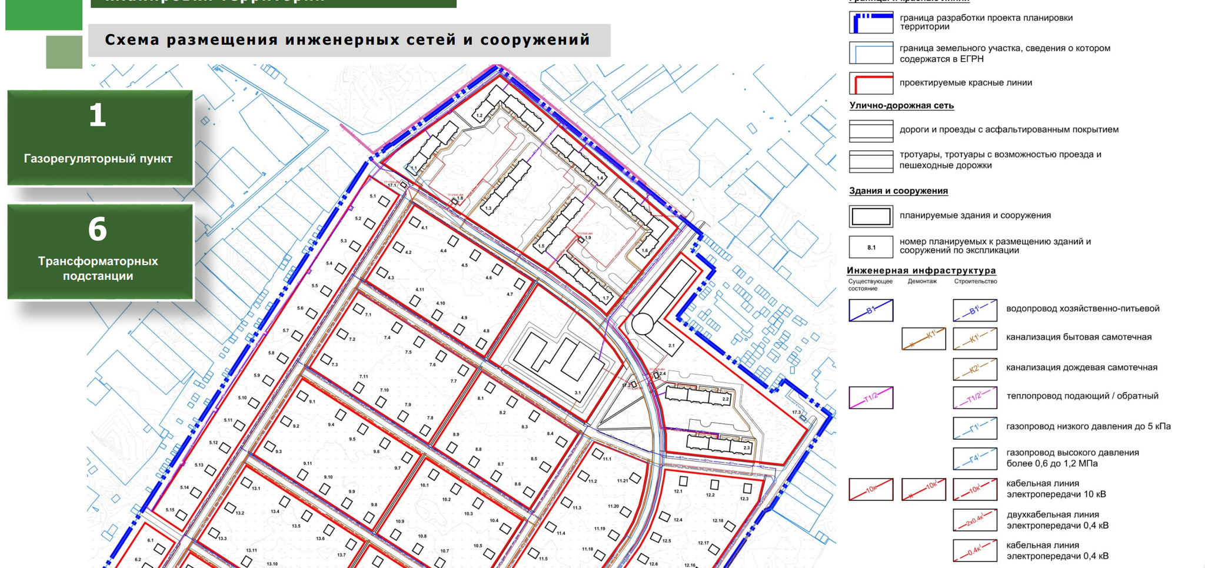
Task: Click the legend box labeled 8.1
Action: (871, 247)
